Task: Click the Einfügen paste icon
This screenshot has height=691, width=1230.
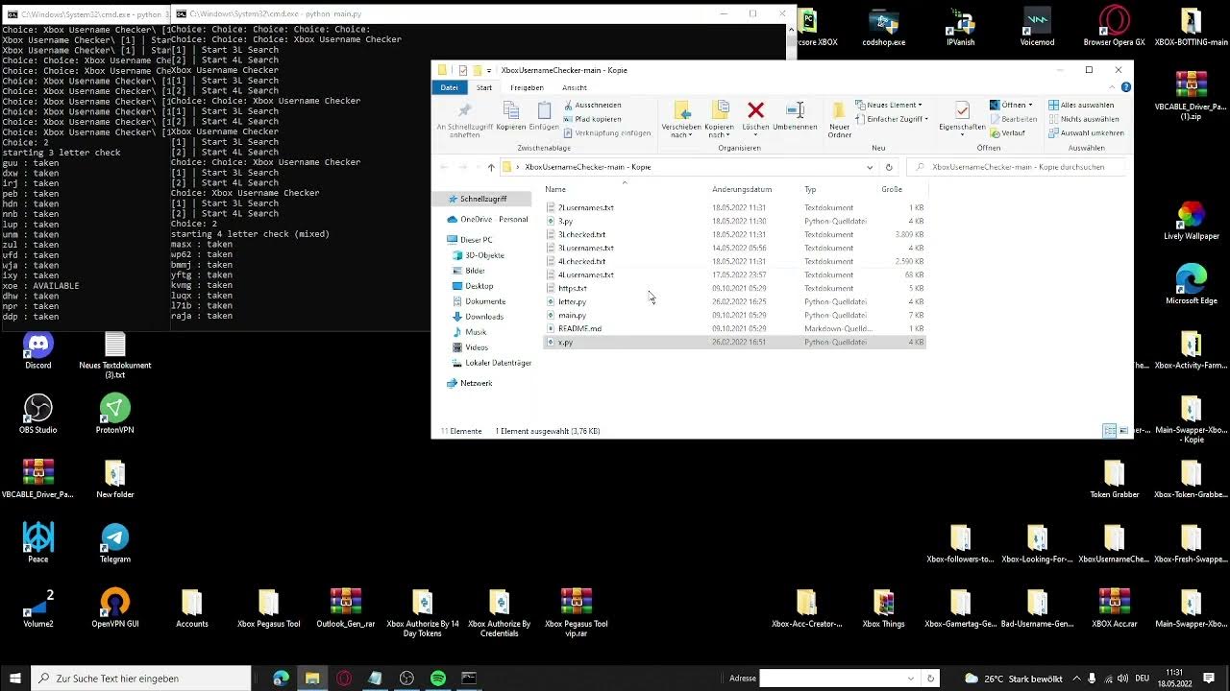Action: [544, 110]
